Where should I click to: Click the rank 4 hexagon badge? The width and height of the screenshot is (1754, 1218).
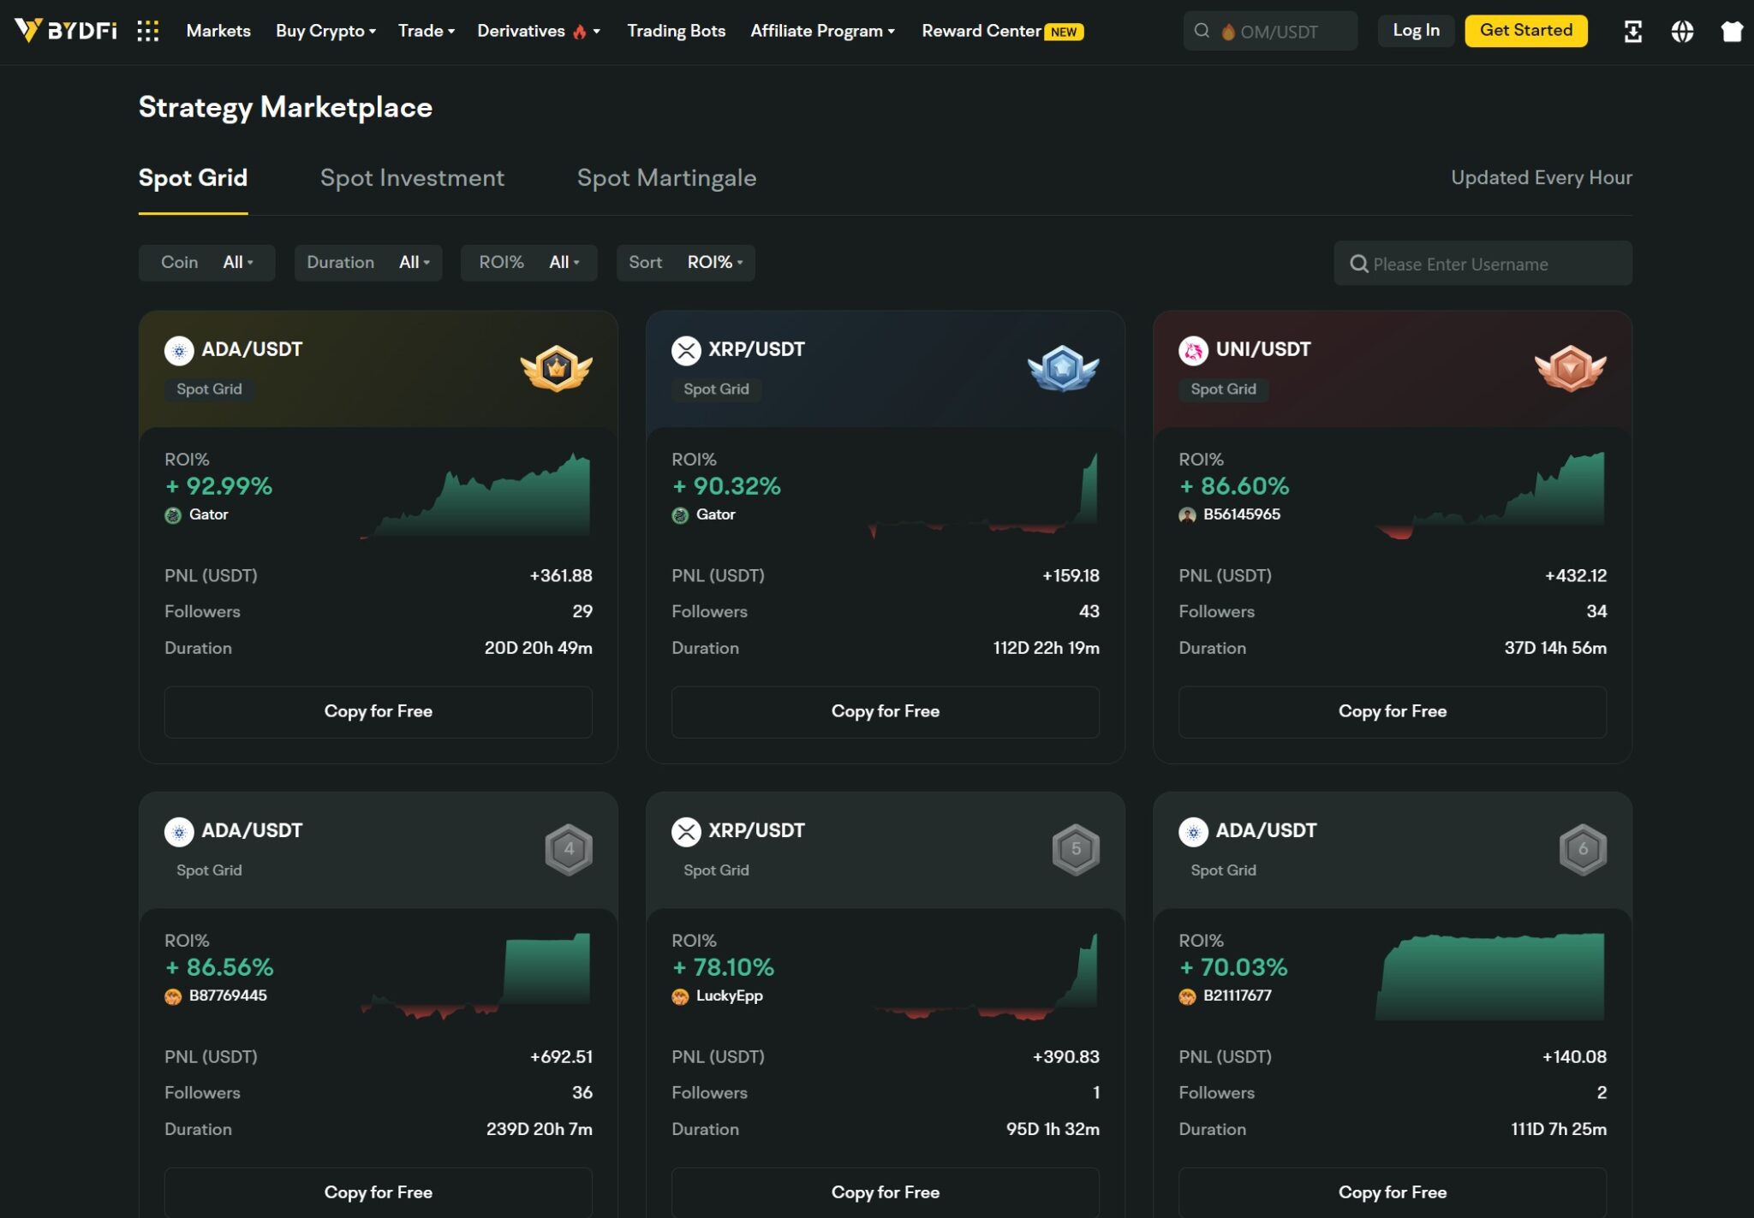click(x=569, y=849)
